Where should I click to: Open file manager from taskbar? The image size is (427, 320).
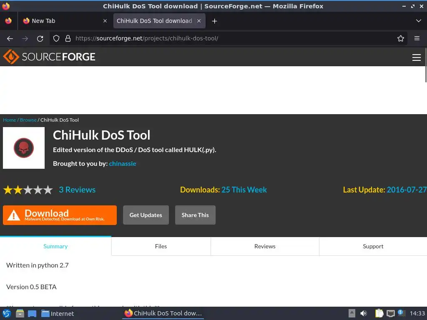point(20,313)
